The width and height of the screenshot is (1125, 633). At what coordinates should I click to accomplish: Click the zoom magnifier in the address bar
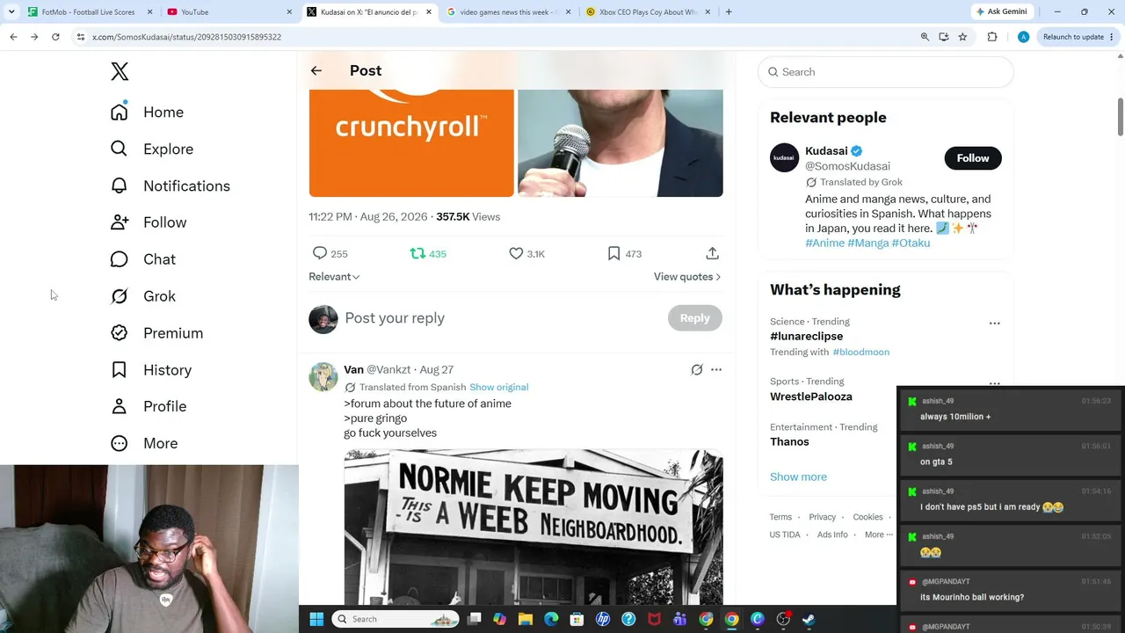(x=925, y=37)
